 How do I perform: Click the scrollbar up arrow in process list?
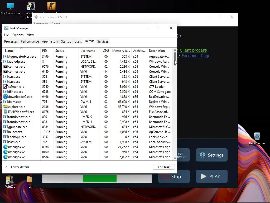(x=175, y=50)
